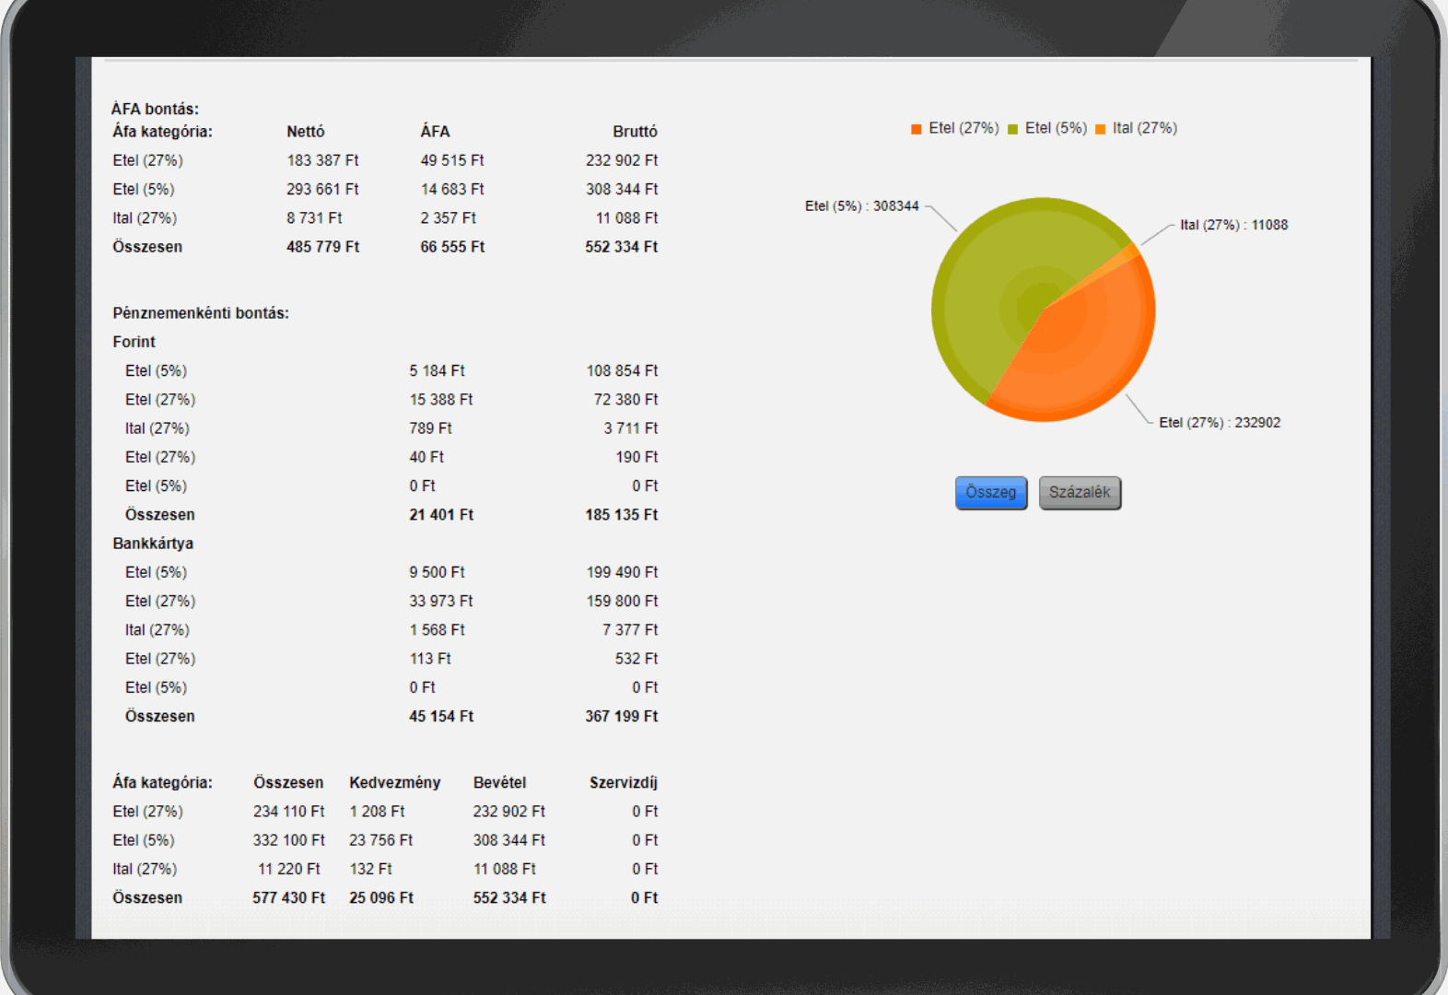
Task: Click the Kedvezmény column header
Action: (x=394, y=782)
